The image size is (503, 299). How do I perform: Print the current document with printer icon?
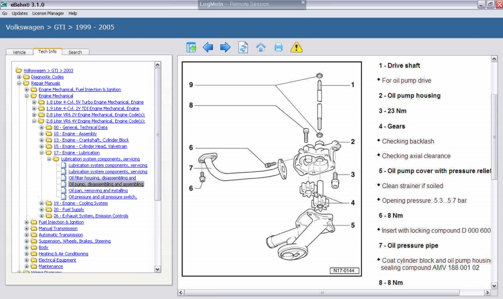(x=278, y=48)
